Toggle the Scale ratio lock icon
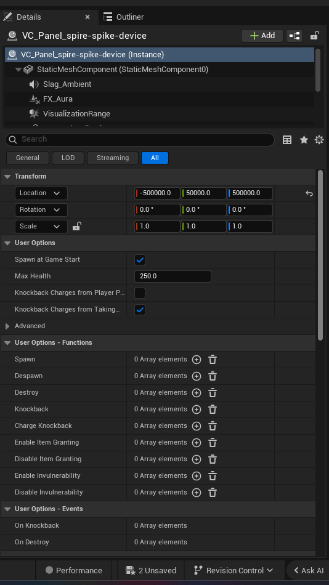 point(76,226)
